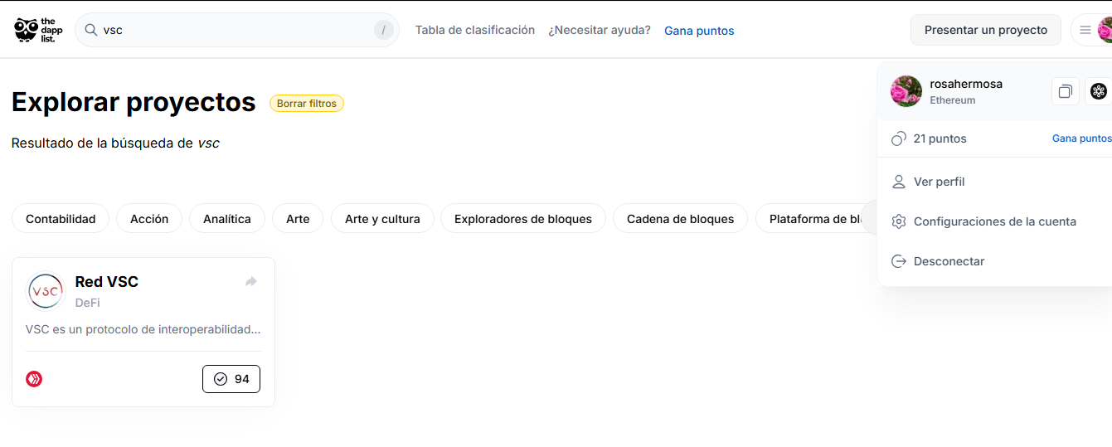Select the Acción category chip
The image size is (1112, 447).
pos(149,219)
